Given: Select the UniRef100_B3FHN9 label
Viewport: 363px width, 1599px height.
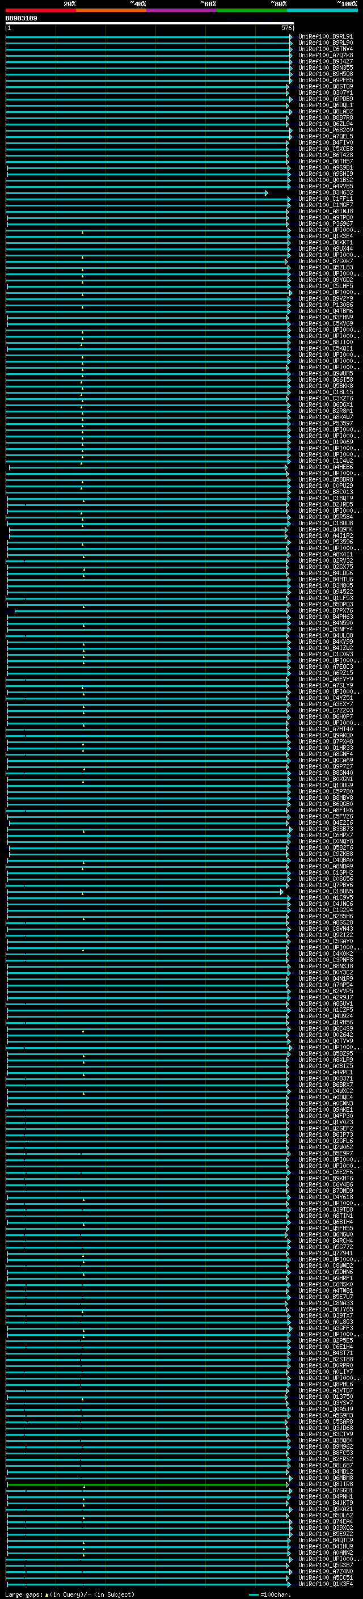Looking at the screenshot, I should point(325,317).
